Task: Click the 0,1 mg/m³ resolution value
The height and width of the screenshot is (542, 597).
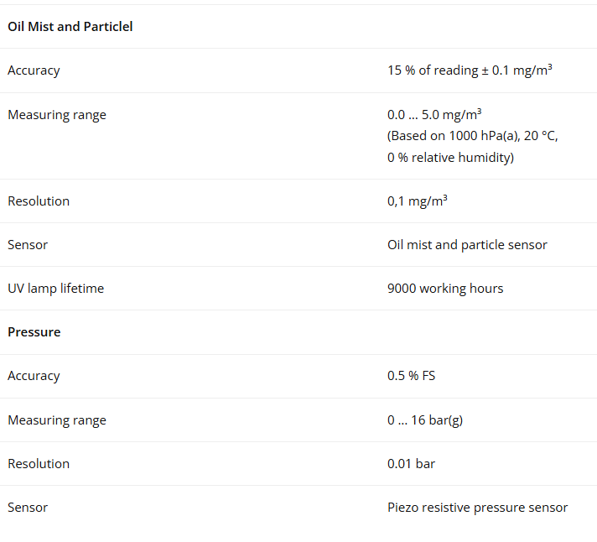Action: 418,201
